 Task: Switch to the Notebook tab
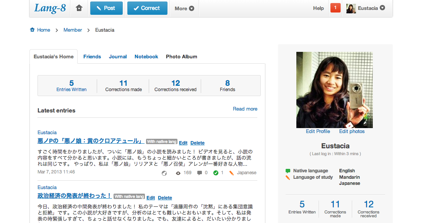pos(146,56)
